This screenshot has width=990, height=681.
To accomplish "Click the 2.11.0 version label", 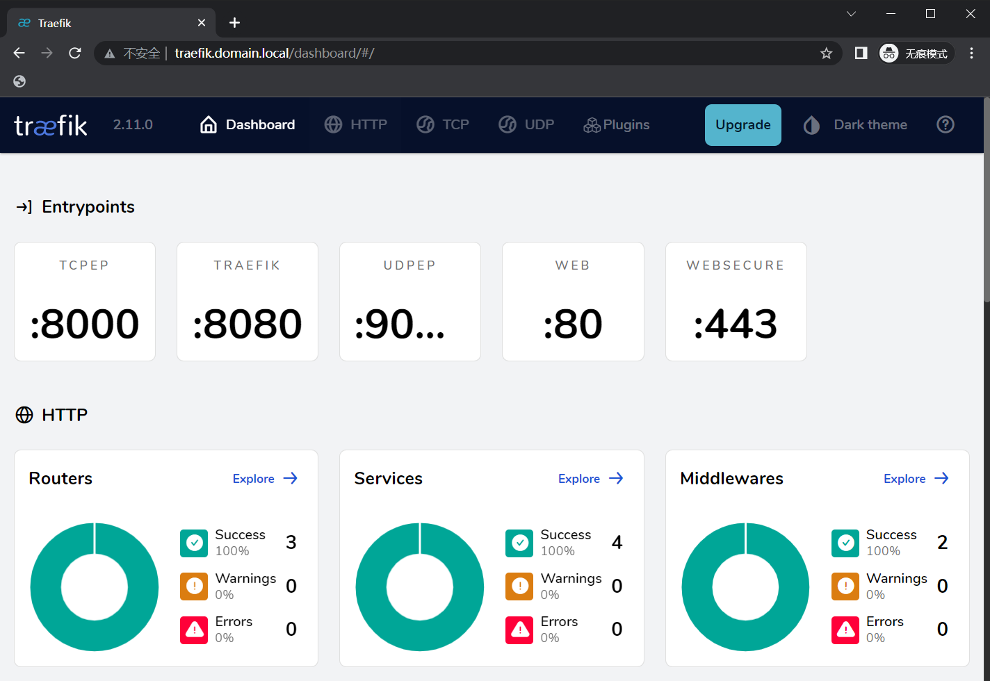I will click(133, 124).
